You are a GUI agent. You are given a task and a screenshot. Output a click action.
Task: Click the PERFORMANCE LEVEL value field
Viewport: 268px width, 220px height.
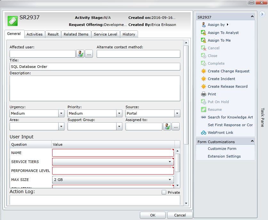[x=113, y=171]
